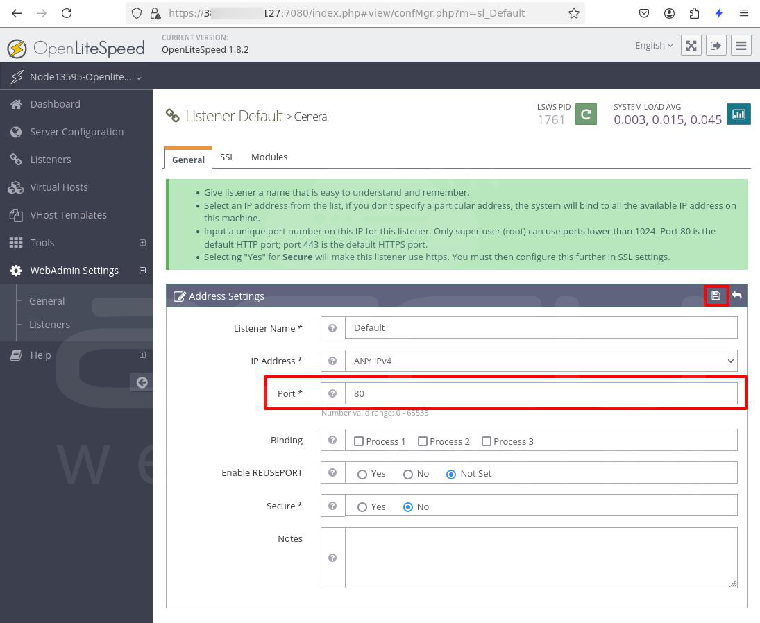Toggle full screen mode icon

point(691,46)
